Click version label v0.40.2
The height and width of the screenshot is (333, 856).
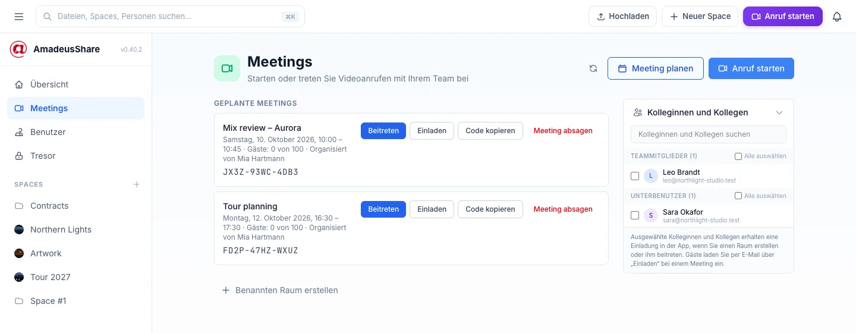[131, 49]
